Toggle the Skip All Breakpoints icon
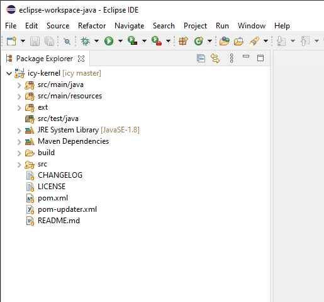The image size is (324, 302). coord(67,41)
